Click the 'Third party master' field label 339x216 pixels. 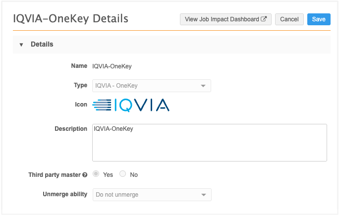click(54, 175)
